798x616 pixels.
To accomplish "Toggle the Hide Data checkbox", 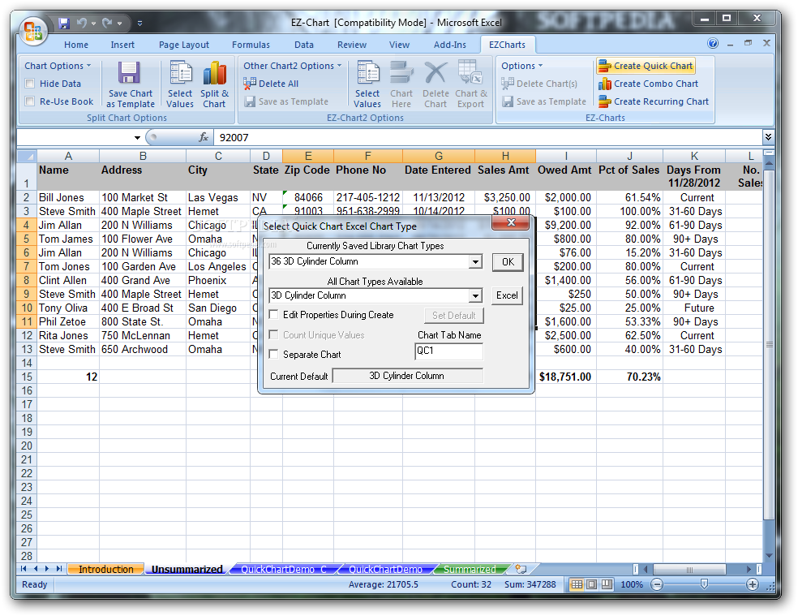I will (x=30, y=84).
